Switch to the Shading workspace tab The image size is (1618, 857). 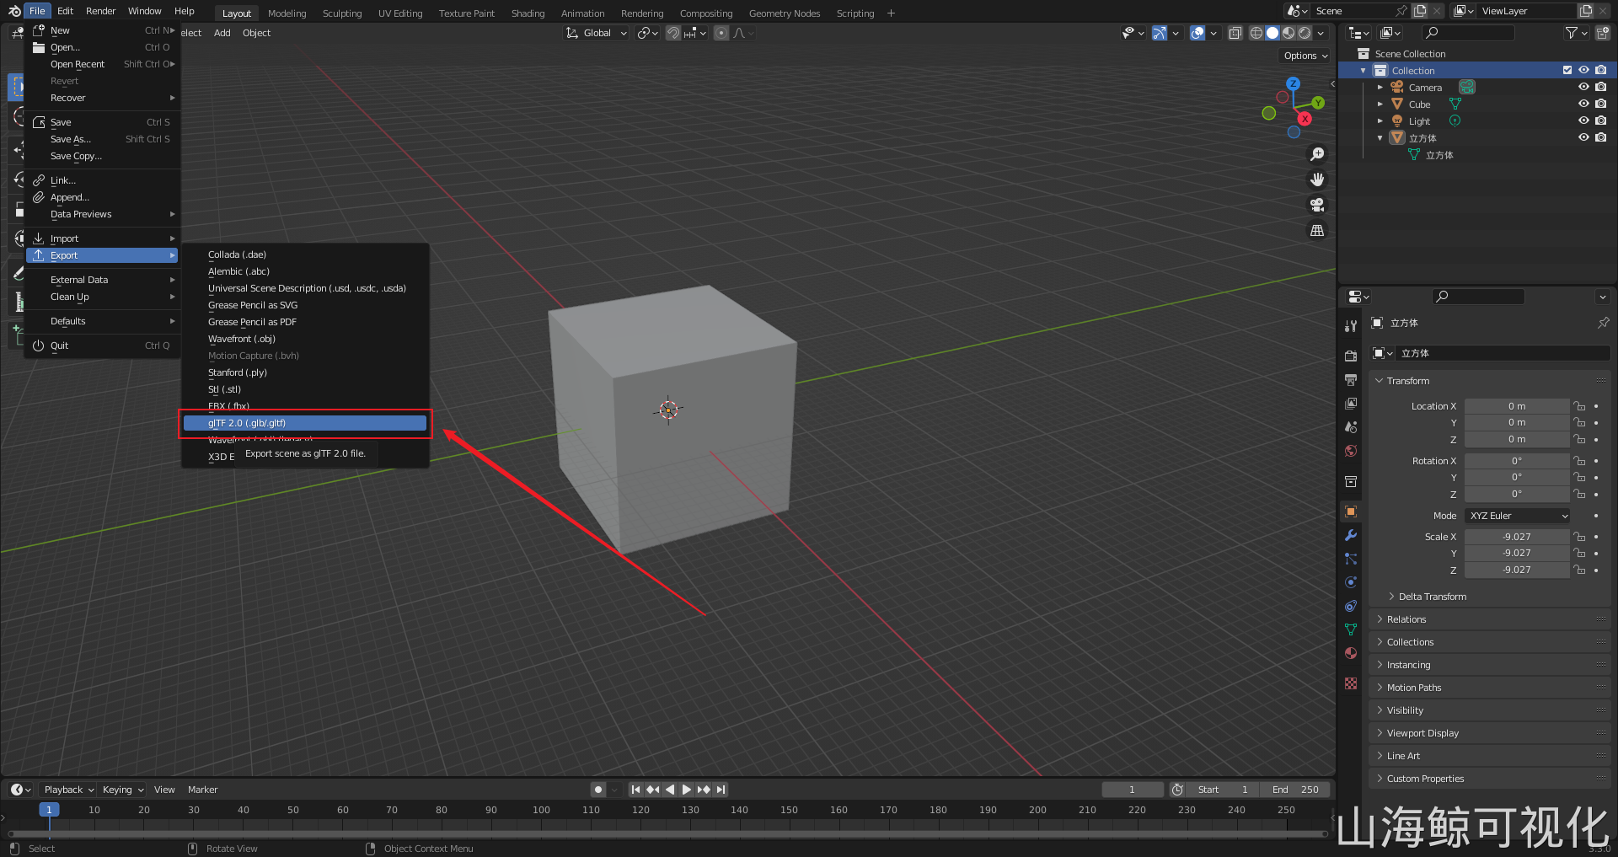(528, 13)
